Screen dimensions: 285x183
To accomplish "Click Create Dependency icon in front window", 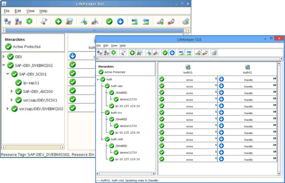I will [148, 53].
